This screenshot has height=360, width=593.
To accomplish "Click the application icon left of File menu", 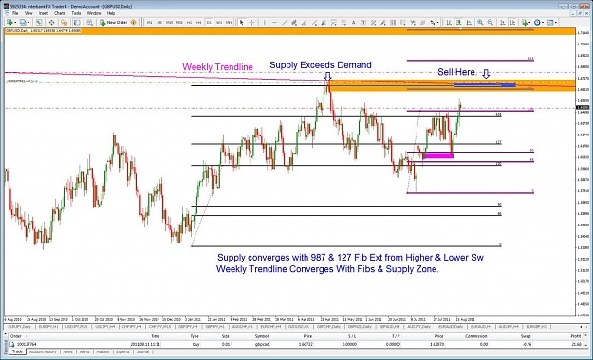I will coord(7,13).
